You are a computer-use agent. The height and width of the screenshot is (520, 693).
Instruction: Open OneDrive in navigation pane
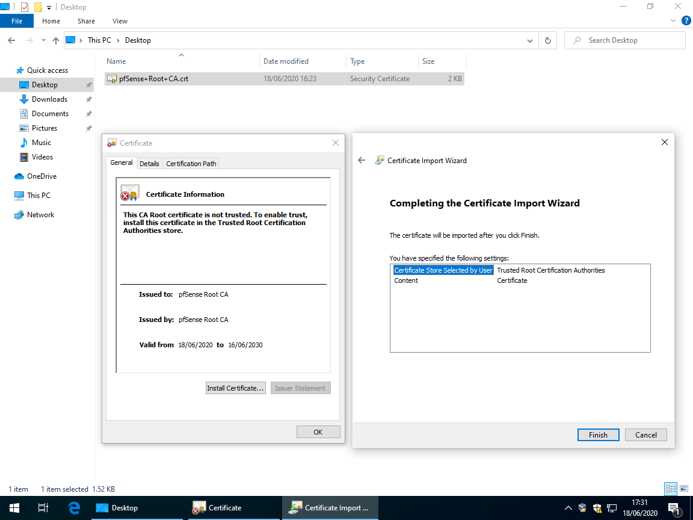tap(42, 176)
